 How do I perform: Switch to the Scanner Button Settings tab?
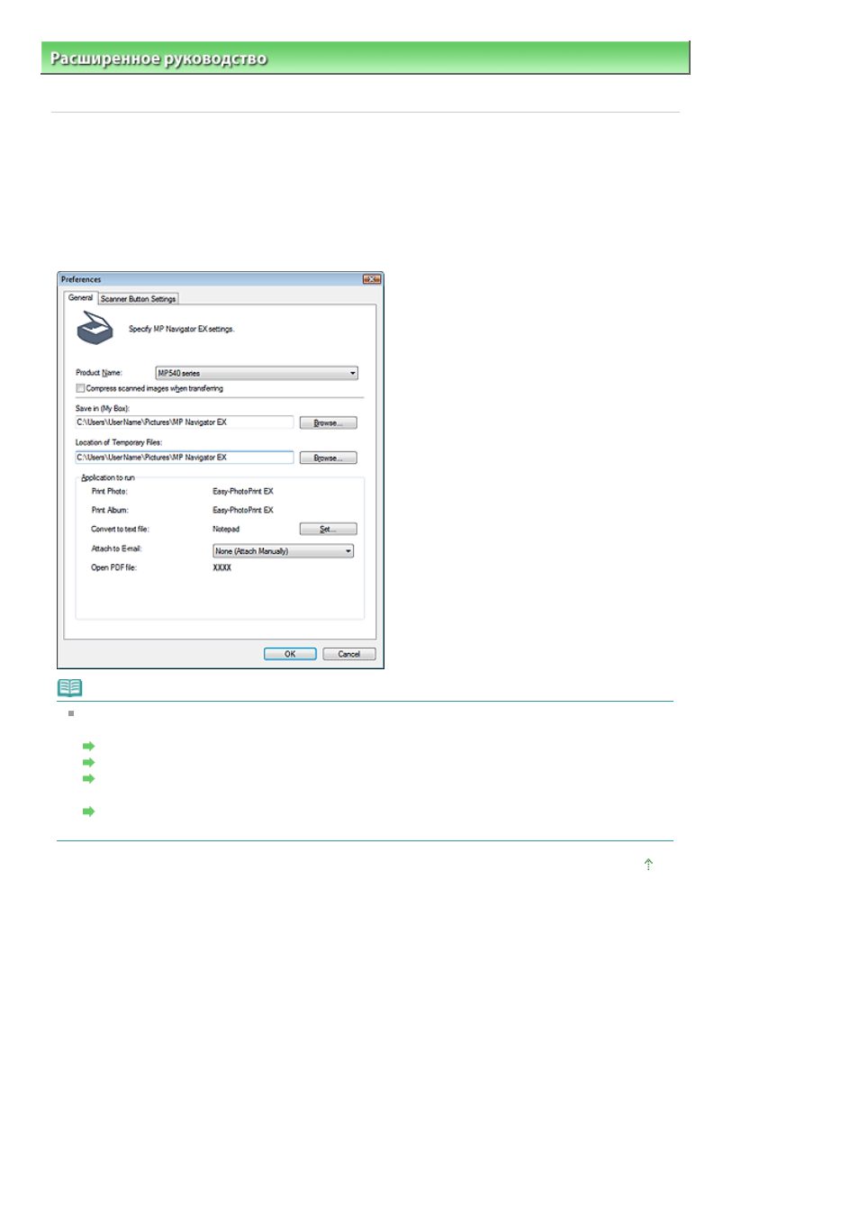pyautogui.click(x=138, y=298)
